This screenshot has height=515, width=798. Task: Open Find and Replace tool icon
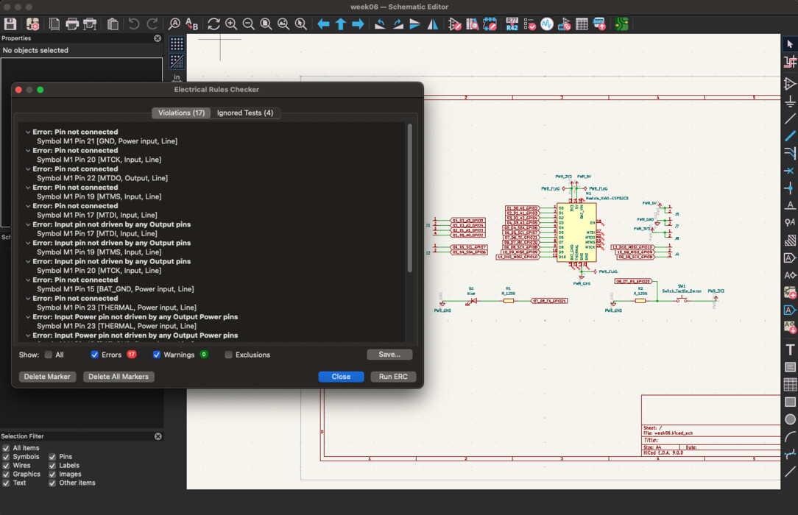click(192, 24)
